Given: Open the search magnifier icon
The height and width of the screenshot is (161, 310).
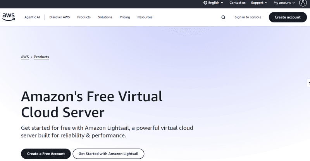Looking at the screenshot, I should click(x=223, y=17).
